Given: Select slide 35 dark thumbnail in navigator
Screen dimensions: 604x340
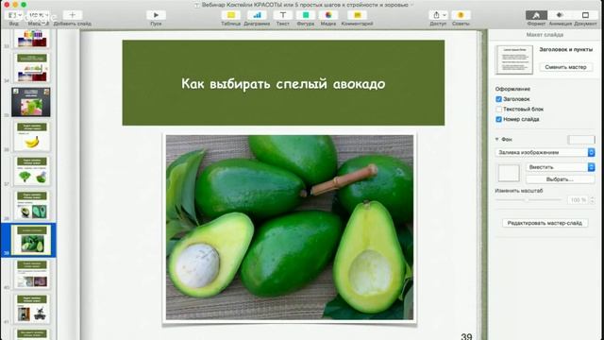Looking at the screenshot, I should pyautogui.click(x=31, y=102).
